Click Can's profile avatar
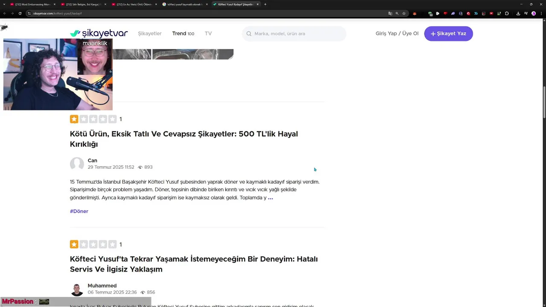Screen dimensions: 546x307 tap(77, 164)
